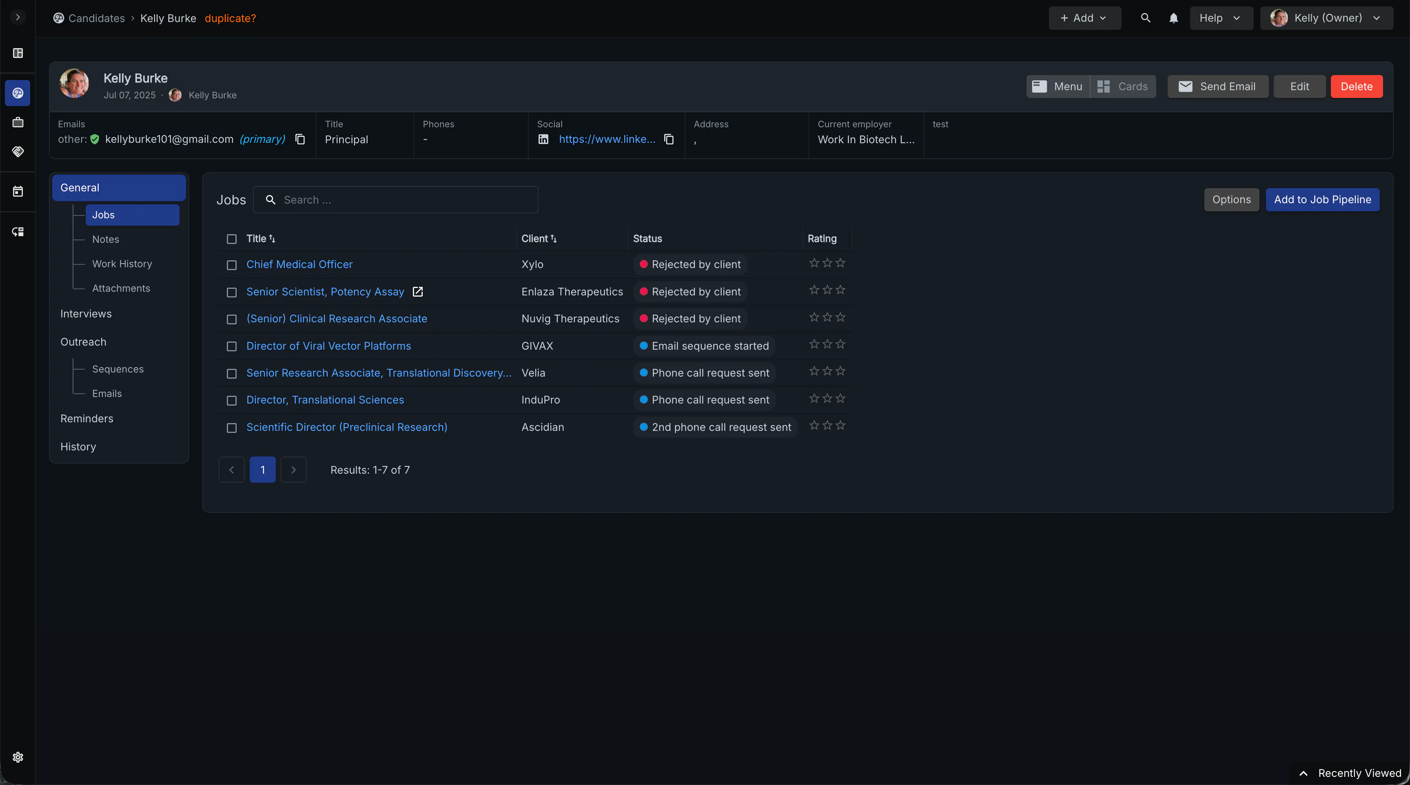
Task: Check the Director, Translational Sciences row
Action: 232,401
